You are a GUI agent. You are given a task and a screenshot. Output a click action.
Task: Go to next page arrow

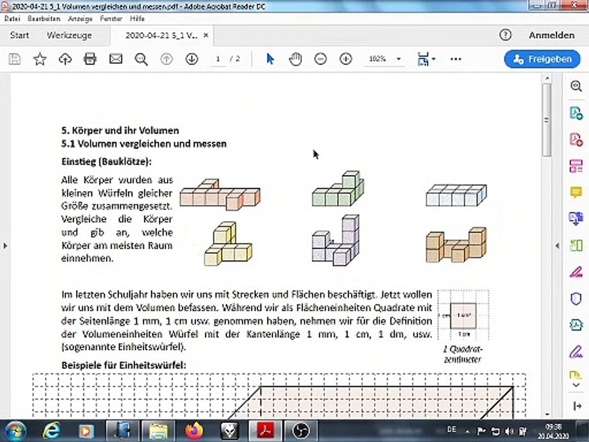point(191,59)
